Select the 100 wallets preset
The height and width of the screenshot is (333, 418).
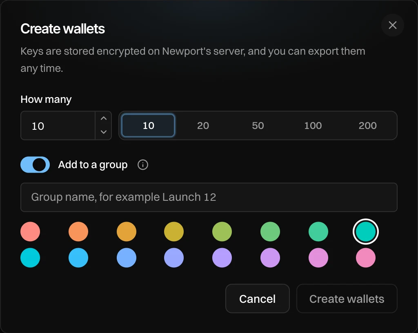point(313,125)
